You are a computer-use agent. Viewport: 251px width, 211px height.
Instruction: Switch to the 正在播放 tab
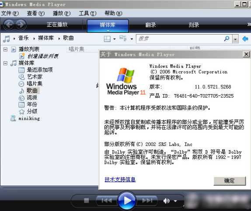point(57,25)
